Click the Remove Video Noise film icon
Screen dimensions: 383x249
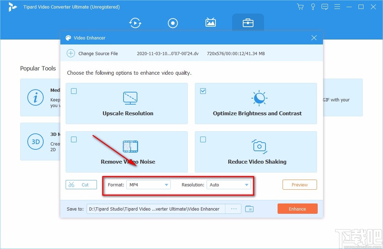tap(130, 147)
